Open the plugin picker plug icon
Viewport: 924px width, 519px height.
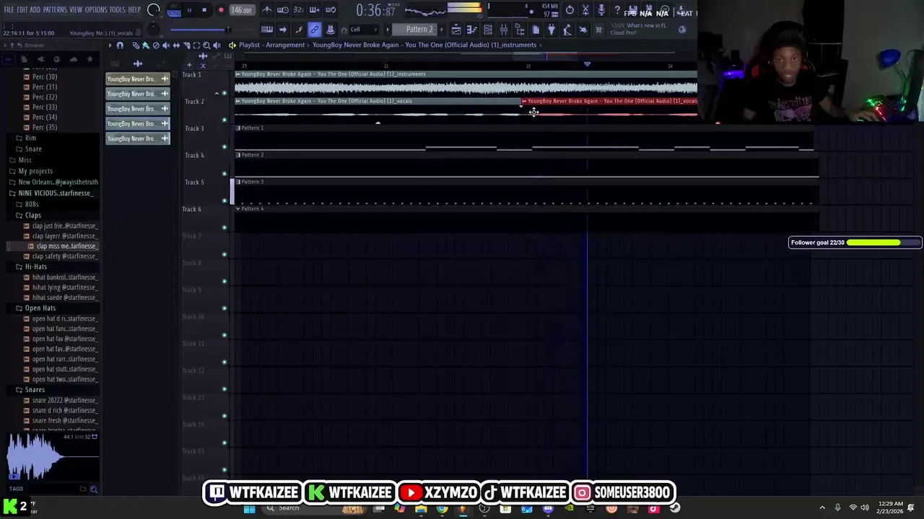[x=552, y=30]
